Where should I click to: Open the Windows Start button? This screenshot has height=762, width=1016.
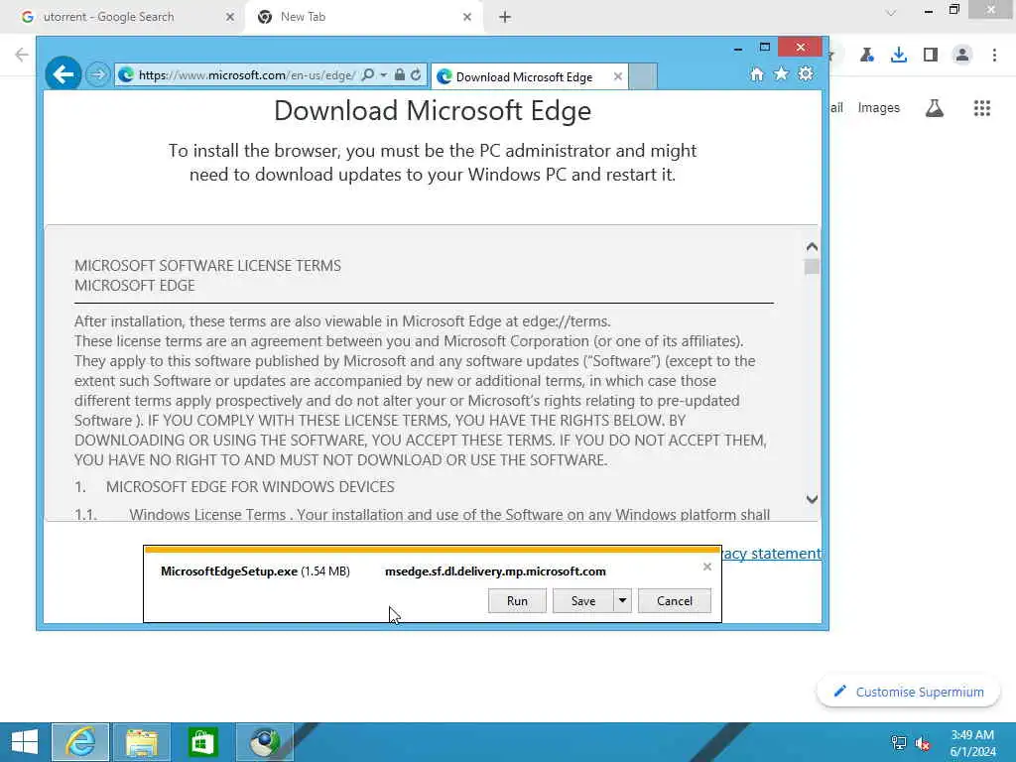pyautogui.click(x=25, y=742)
